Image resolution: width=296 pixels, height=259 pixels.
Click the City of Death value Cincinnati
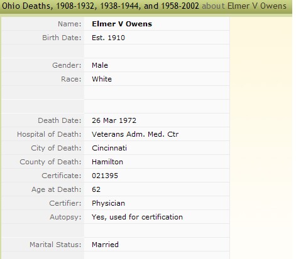(109, 148)
